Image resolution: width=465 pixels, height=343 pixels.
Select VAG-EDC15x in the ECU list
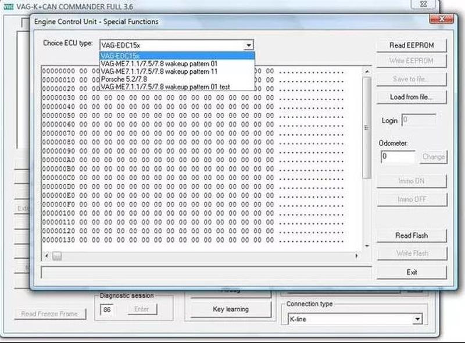click(x=177, y=56)
